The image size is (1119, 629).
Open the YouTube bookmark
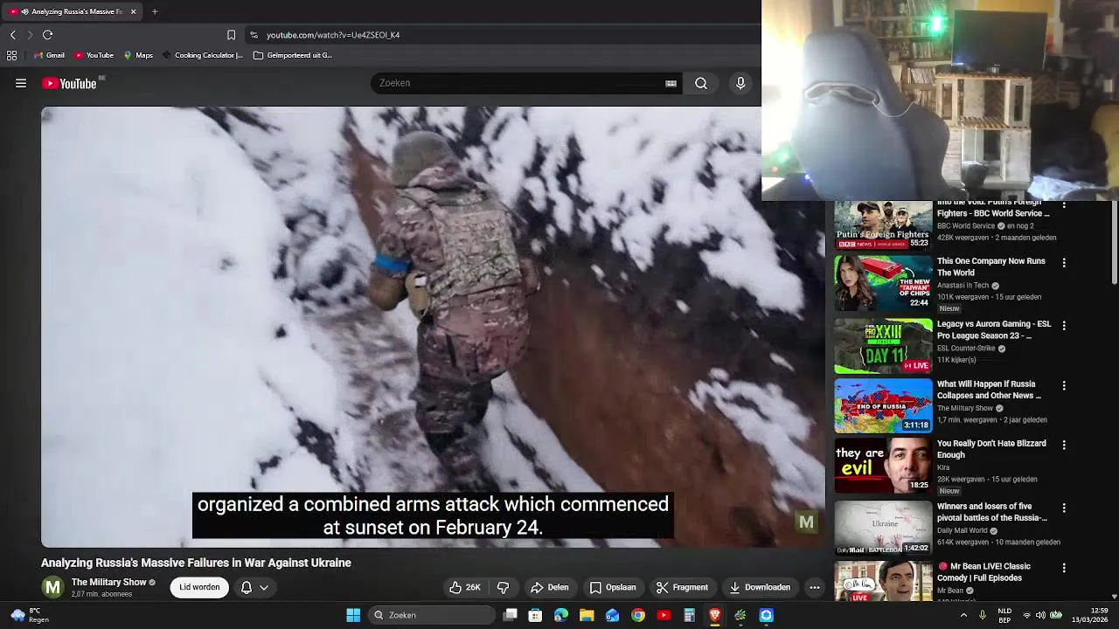click(x=94, y=55)
